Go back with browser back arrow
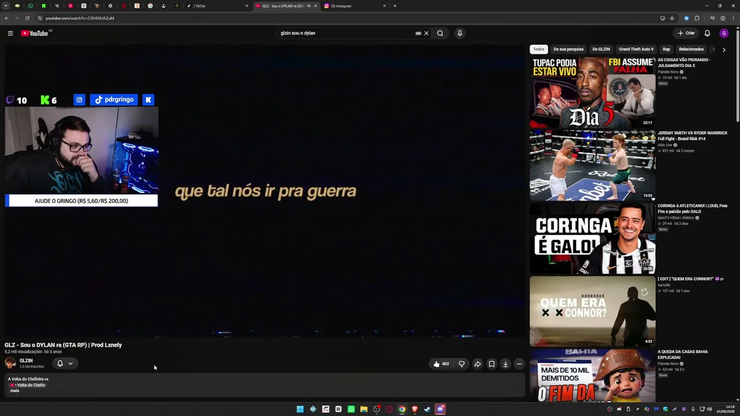This screenshot has height=416, width=740. coord(7,18)
